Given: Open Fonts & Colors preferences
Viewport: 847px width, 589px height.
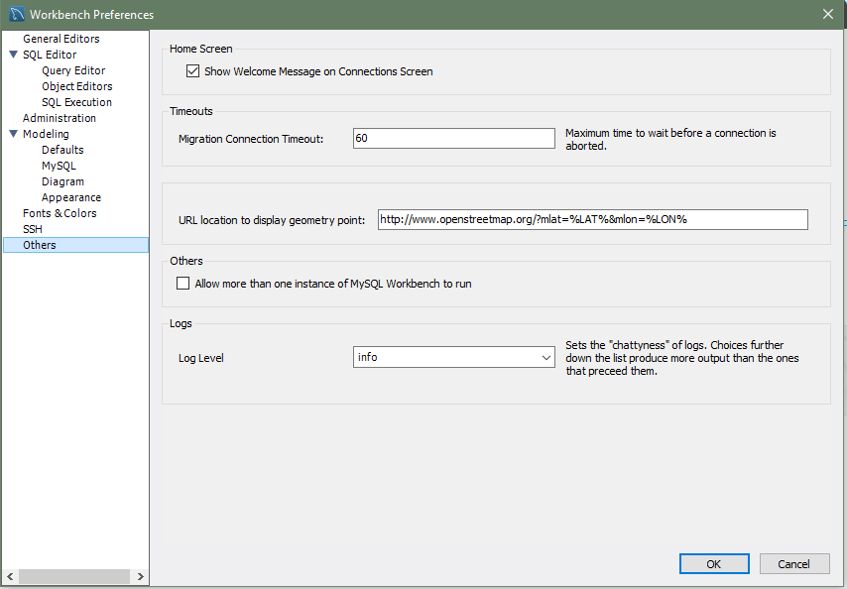Looking at the screenshot, I should (x=60, y=213).
